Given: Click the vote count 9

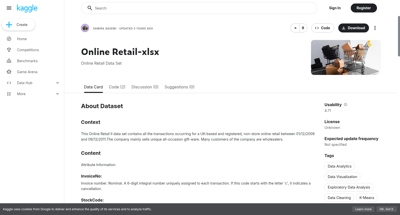Looking at the screenshot, I should pos(303,28).
